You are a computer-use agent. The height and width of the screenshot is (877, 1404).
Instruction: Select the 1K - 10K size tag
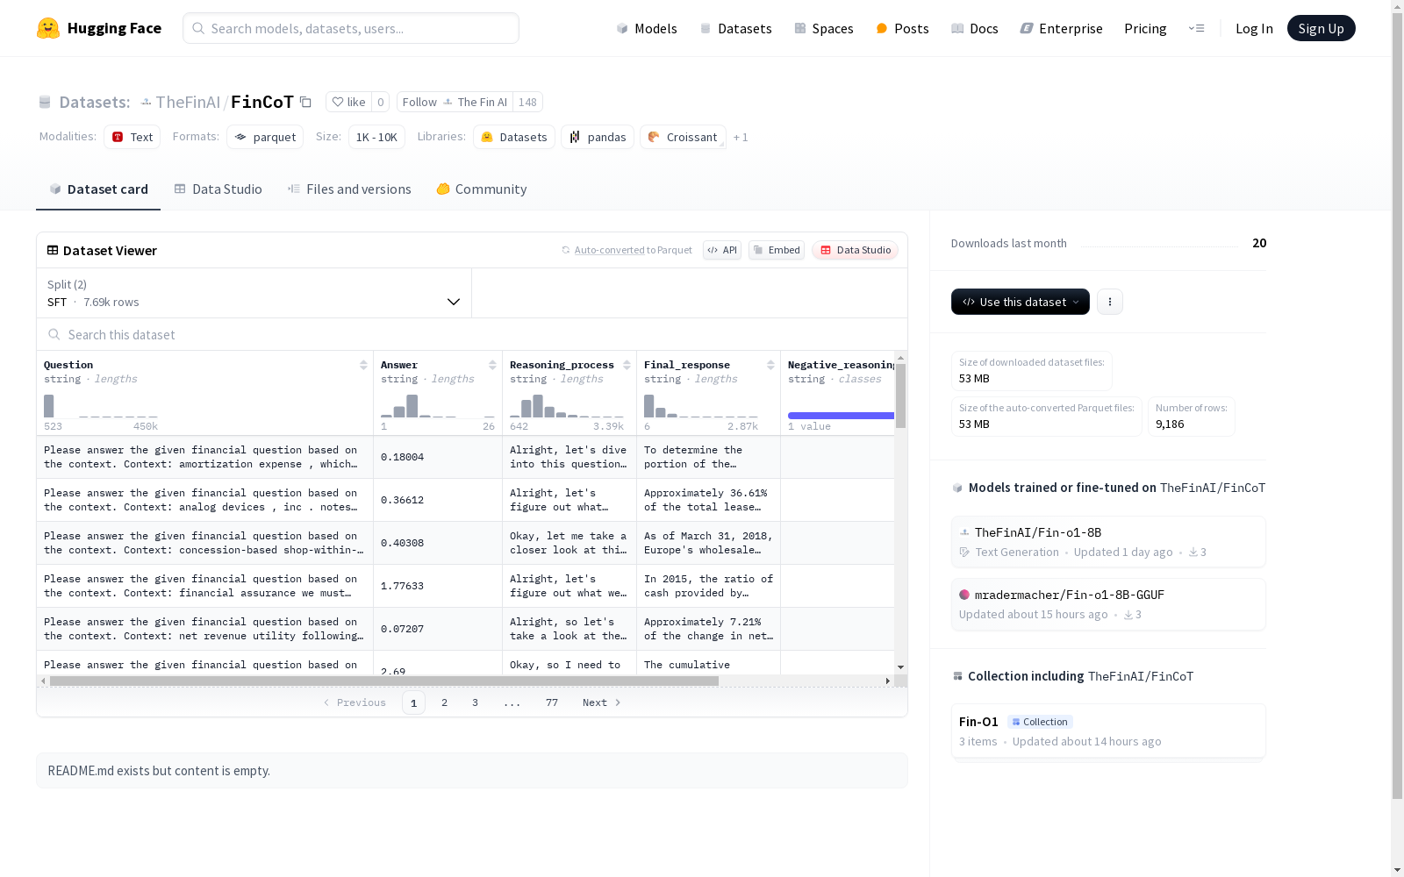click(376, 137)
